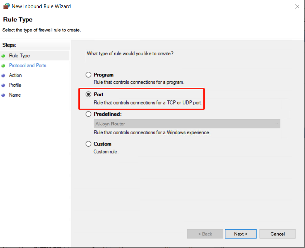The height and width of the screenshot is (248, 305).
Task: Jump to the Action step label
Action: [x=15, y=75]
